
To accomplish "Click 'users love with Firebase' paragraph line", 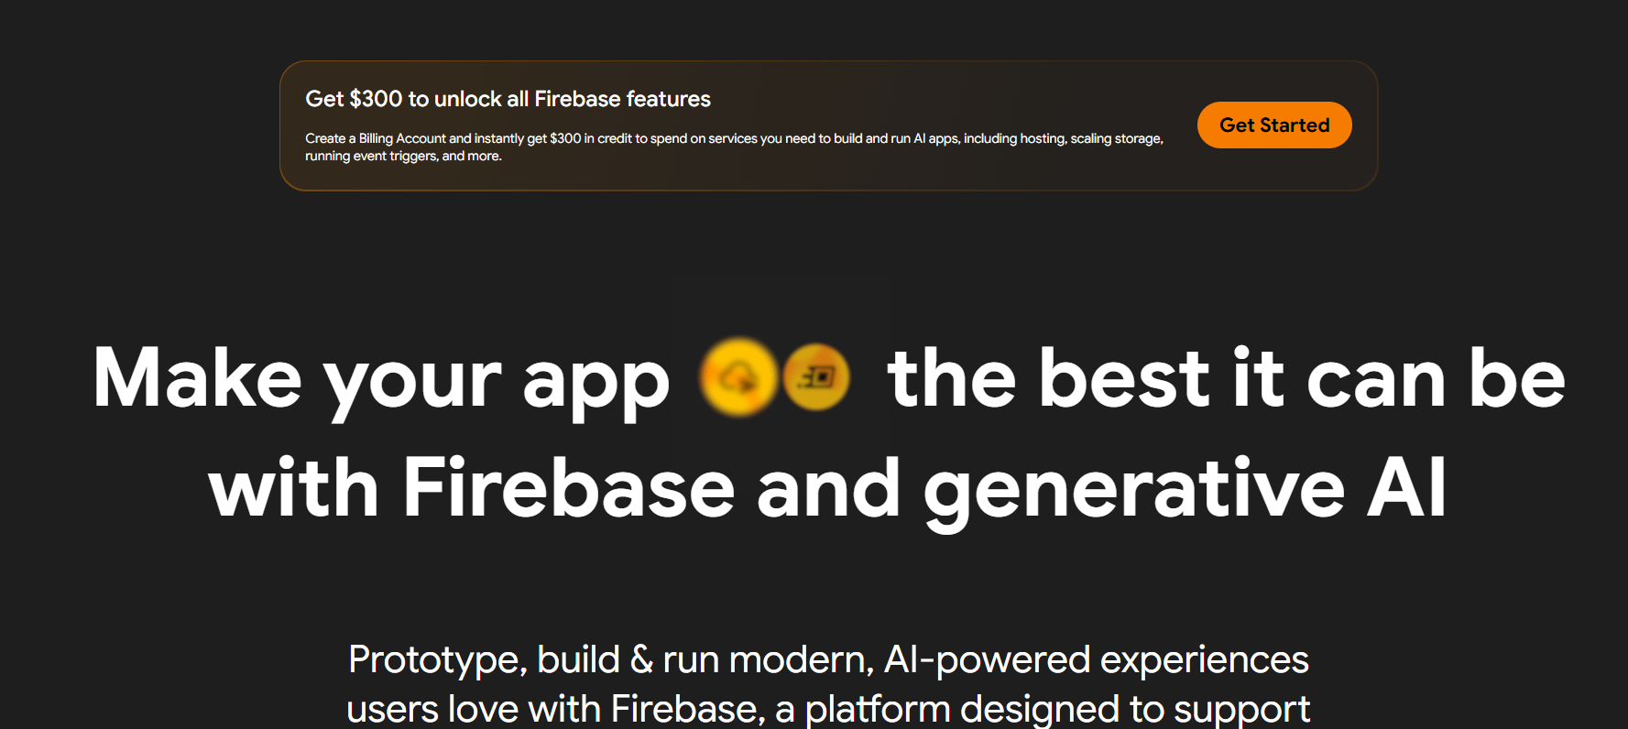I will pyautogui.click(x=828, y=709).
